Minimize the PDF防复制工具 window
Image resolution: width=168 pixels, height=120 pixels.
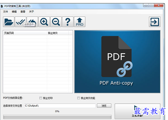tap(146, 5)
